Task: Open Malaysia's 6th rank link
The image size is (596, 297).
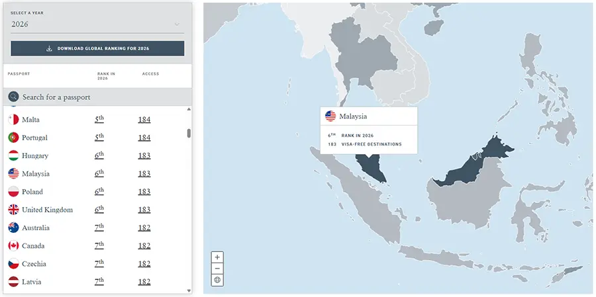Action: click(99, 173)
